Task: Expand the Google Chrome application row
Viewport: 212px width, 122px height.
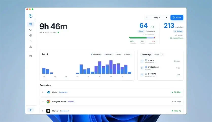Action: point(43,102)
